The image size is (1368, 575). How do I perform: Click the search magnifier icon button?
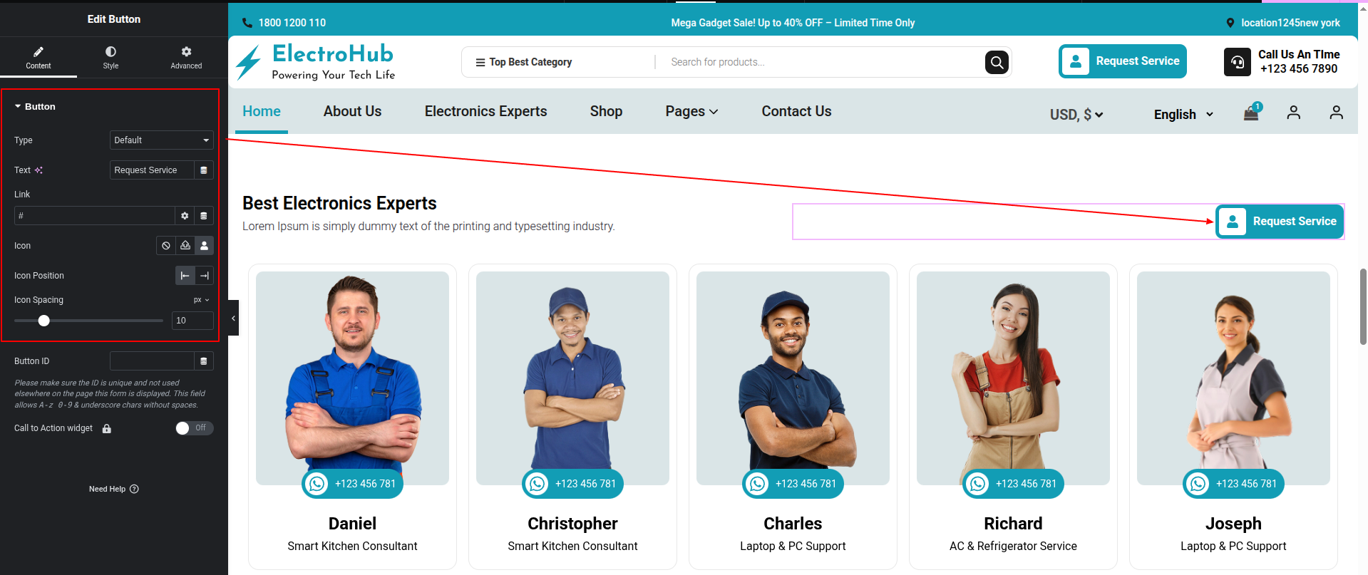(x=997, y=63)
